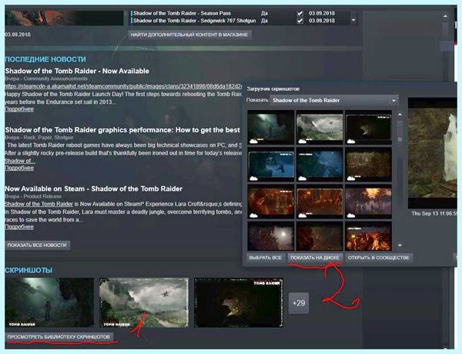Click uploader thumbnail grid scroll-down arrow

[x=400, y=245]
